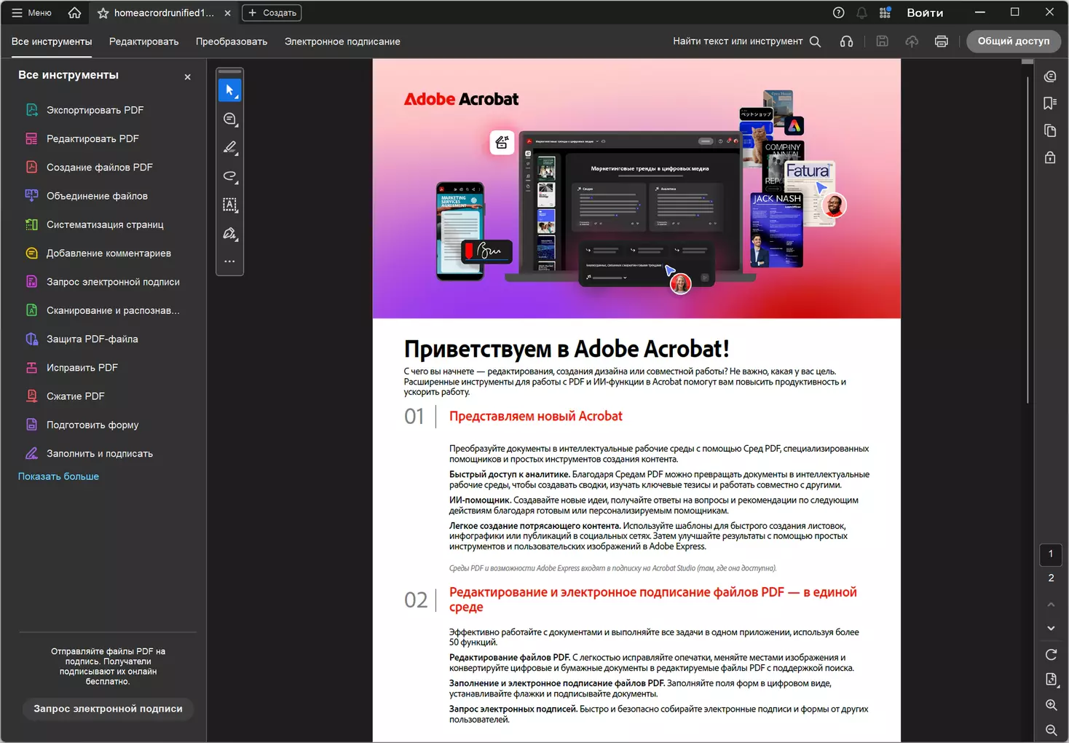
Task: Click the Adobe Acrobat banner image
Action: coord(636,189)
